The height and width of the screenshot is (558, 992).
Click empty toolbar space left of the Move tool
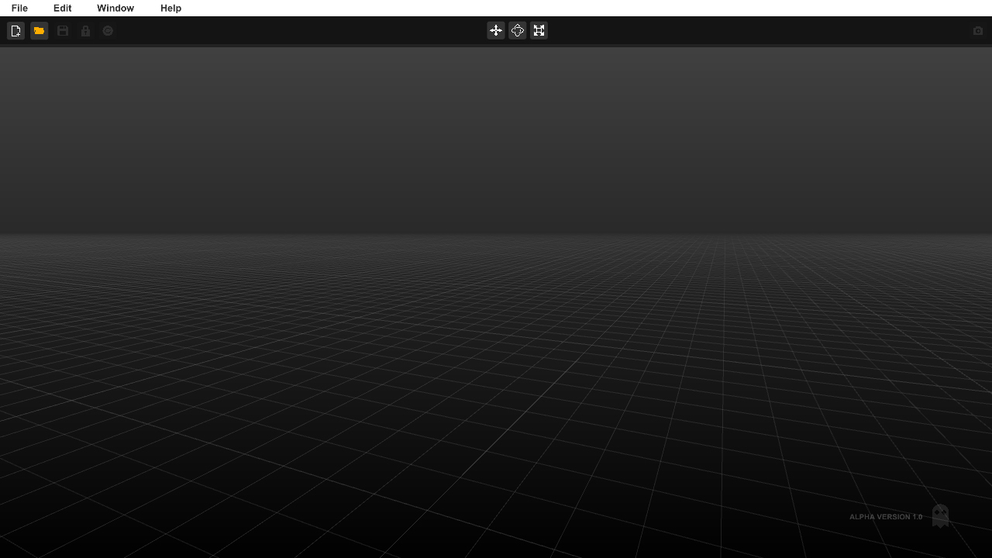310,31
